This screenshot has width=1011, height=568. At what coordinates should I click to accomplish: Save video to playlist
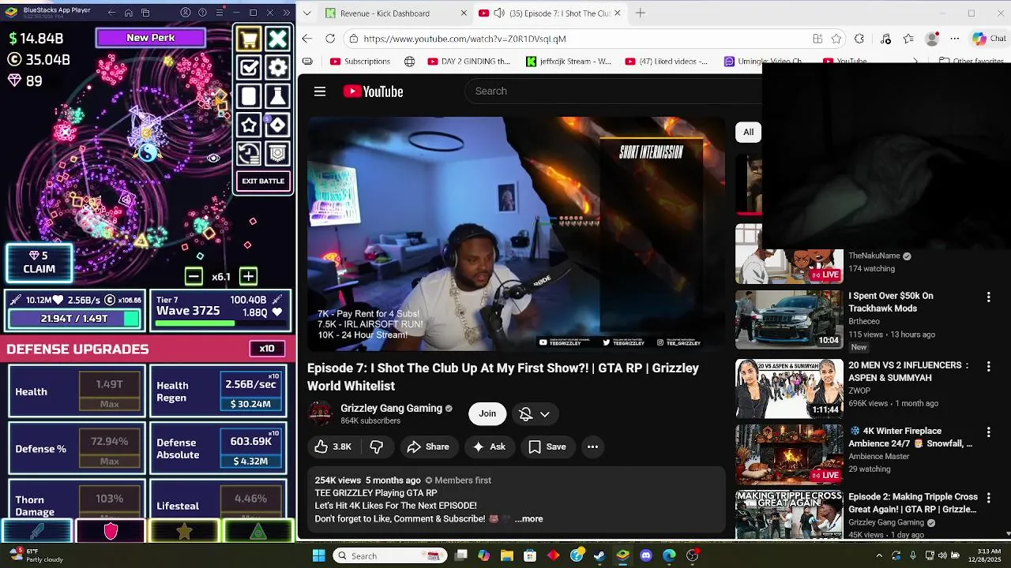click(547, 447)
